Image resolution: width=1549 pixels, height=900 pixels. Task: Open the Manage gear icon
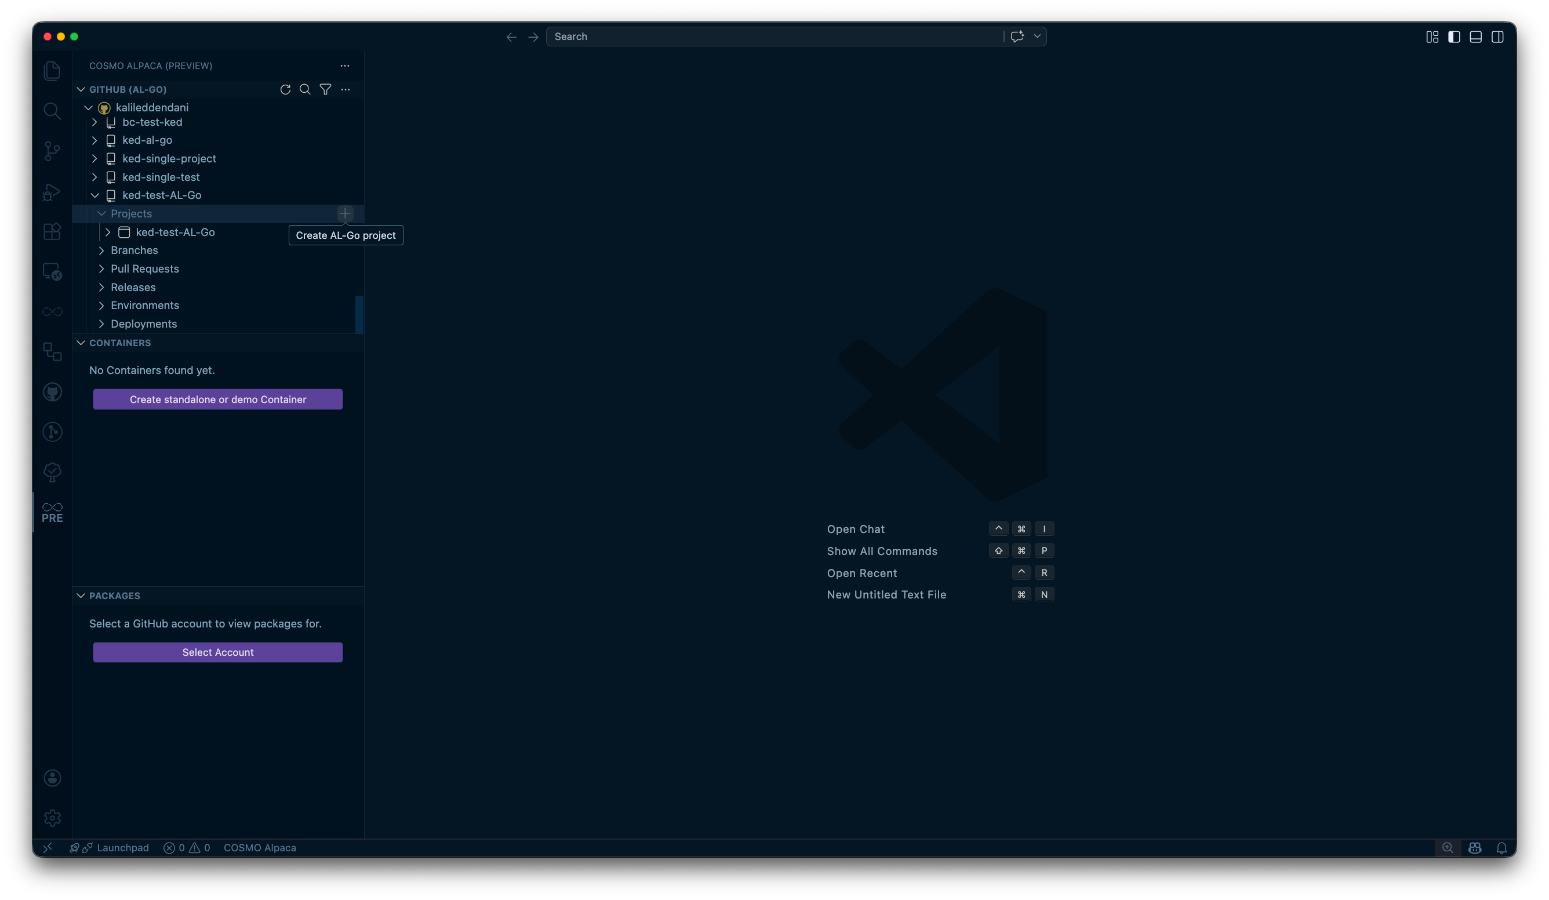point(52,818)
